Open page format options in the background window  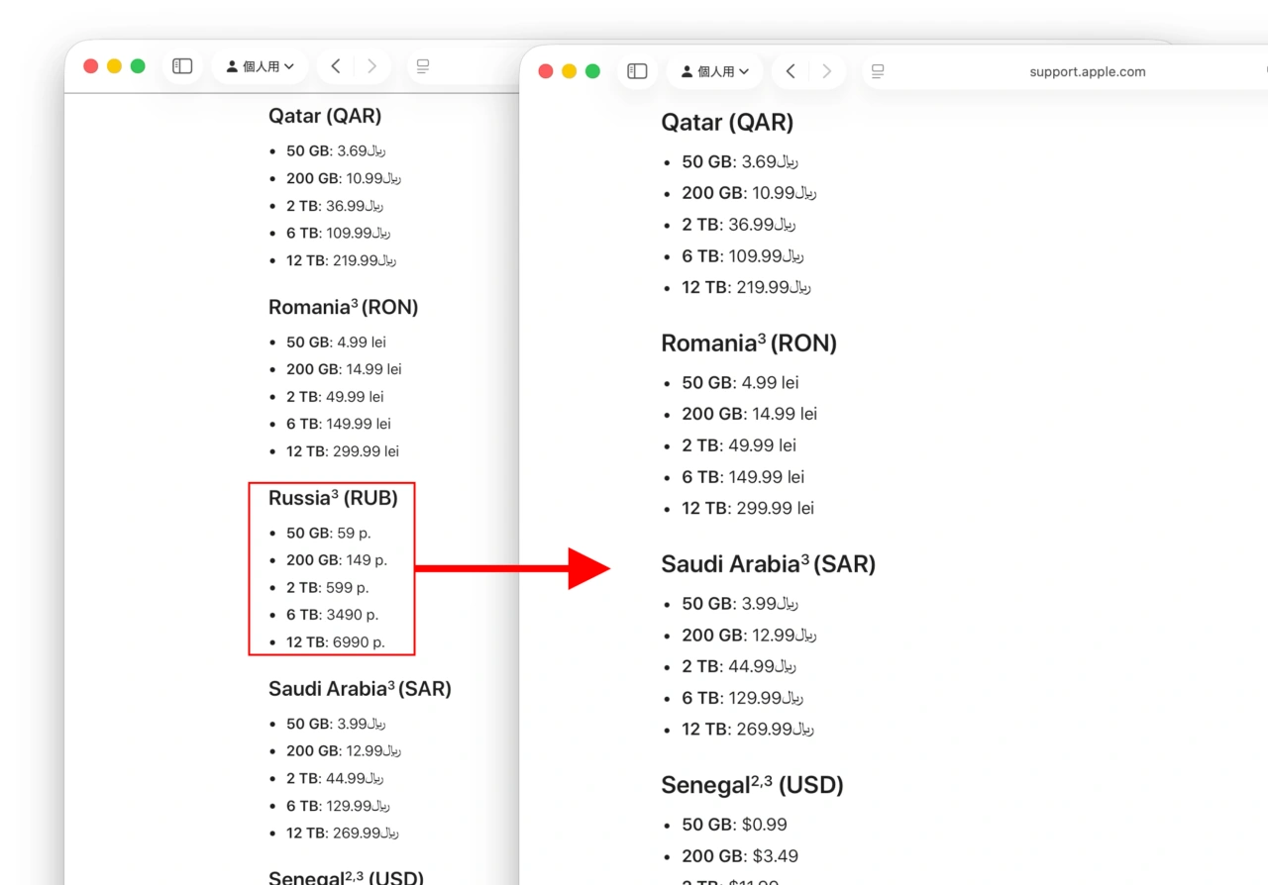pos(423,65)
